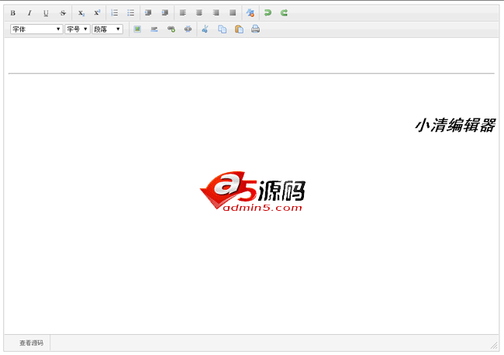The height and width of the screenshot is (355, 504).
Task: Click the printer icon
Action: pyautogui.click(x=256, y=29)
